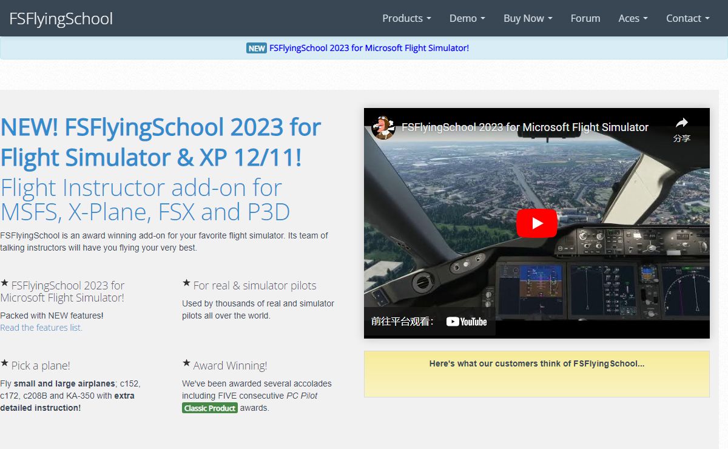Click the star beside 'Award Winning!'
This screenshot has height=449, width=728.
pos(187,363)
